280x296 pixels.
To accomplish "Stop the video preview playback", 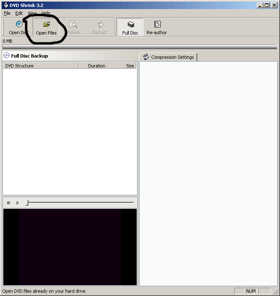I will click(x=9, y=203).
